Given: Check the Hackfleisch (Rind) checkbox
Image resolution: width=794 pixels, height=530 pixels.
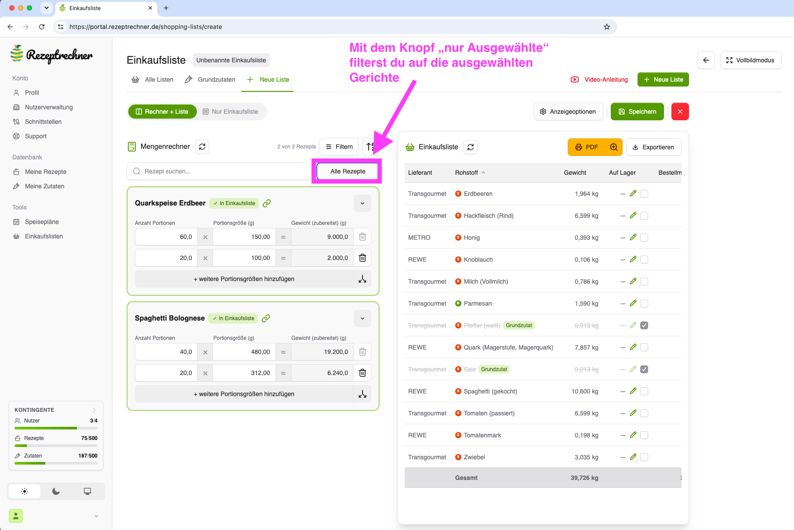Looking at the screenshot, I should click(644, 216).
